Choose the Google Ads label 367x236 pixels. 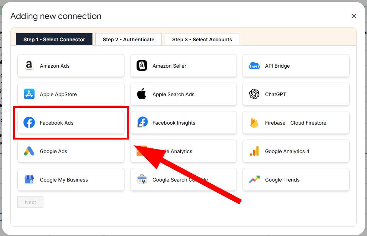click(x=53, y=151)
